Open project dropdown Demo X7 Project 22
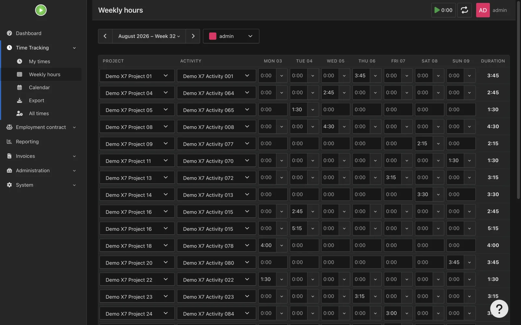This screenshot has height=325, width=521. [137, 279]
